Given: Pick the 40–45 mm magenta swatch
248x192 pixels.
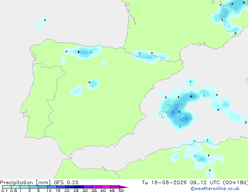Looking at the screenshot, I should [x=106, y=187].
